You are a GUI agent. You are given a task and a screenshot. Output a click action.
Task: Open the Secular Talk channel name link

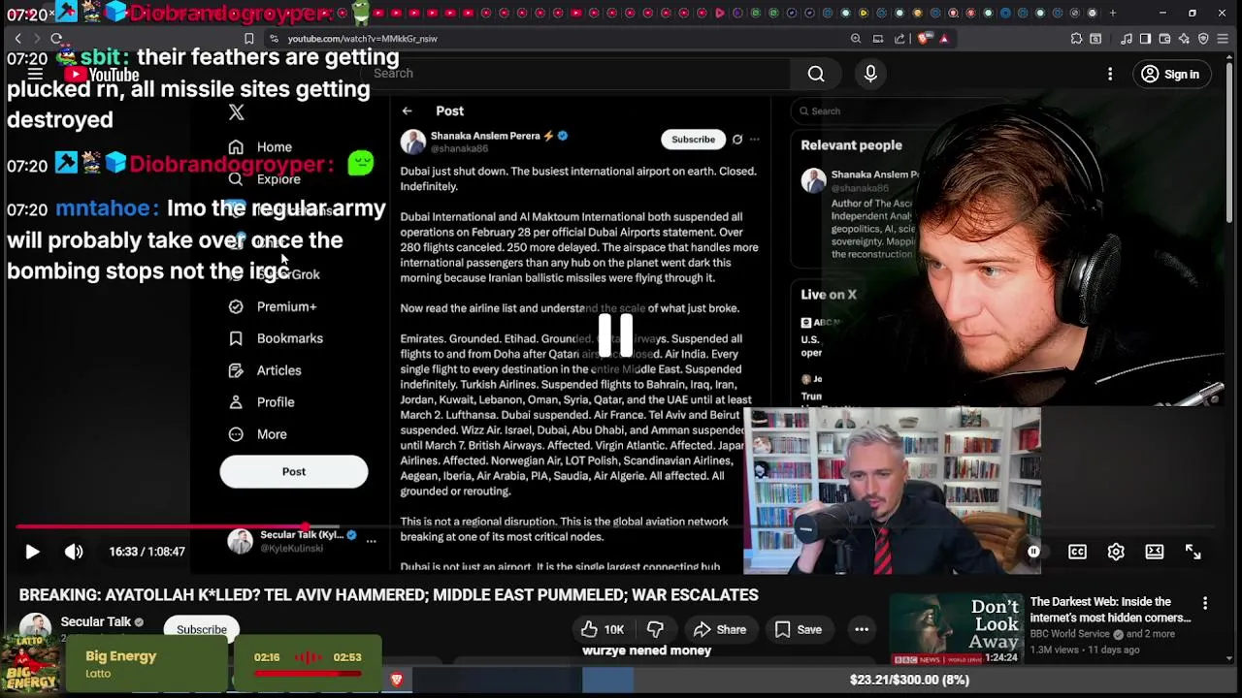coord(96,622)
